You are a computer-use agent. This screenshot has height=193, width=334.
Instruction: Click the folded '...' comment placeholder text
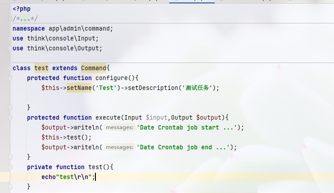click(x=22, y=18)
